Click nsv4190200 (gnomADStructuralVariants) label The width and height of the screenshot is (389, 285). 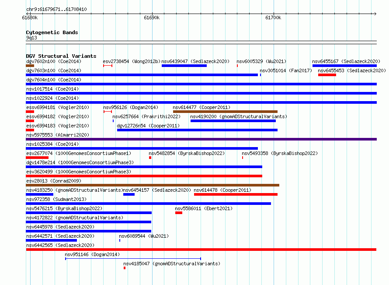click(238, 116)
